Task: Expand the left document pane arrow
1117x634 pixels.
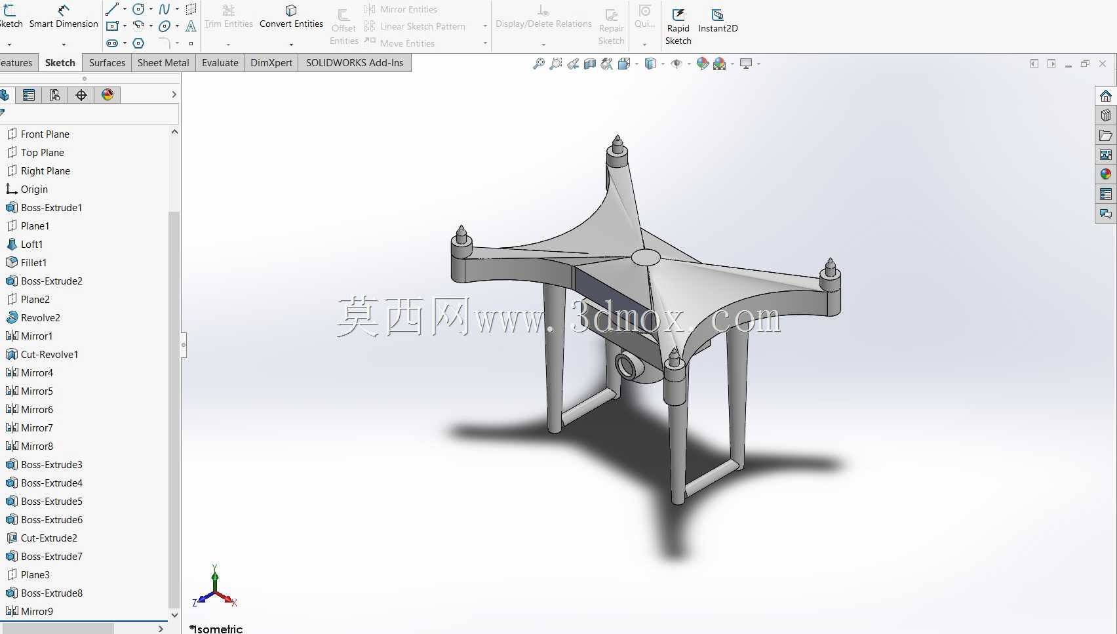Action: (1034, 64)
